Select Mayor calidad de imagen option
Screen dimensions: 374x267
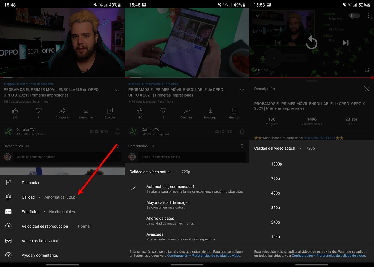[187, 205]
